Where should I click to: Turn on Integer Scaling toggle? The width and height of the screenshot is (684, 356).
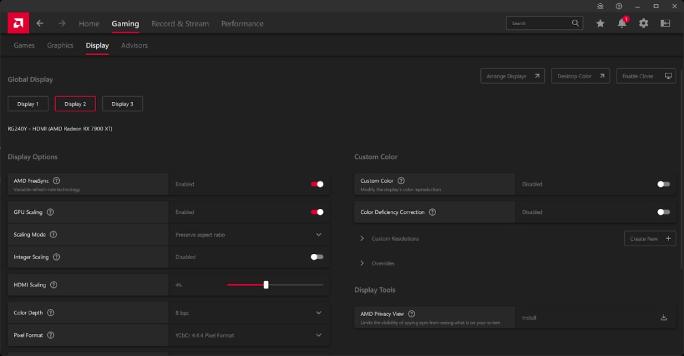[317, 257]
